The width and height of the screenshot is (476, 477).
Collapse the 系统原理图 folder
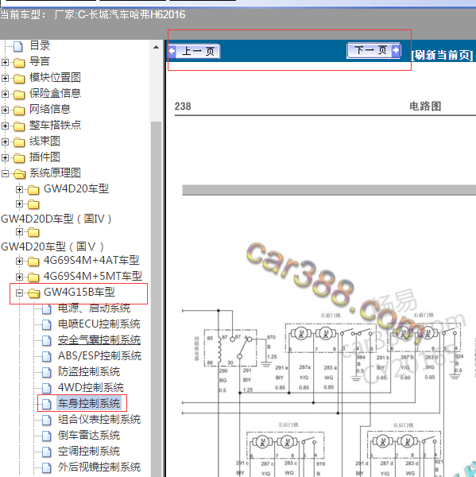point(5,173)
